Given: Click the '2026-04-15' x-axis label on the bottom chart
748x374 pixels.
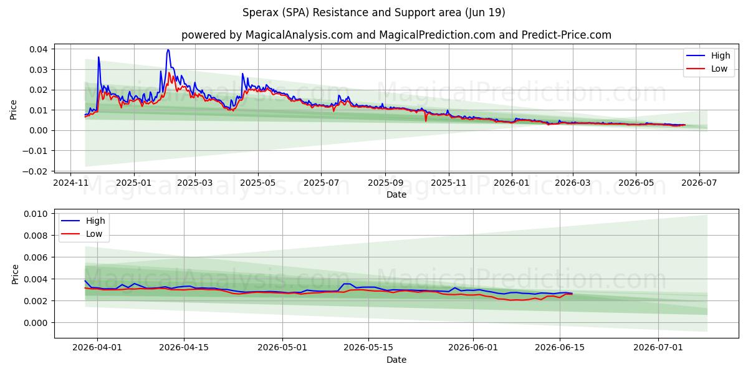Looking at the screenshot, I should tap(184, 348).
